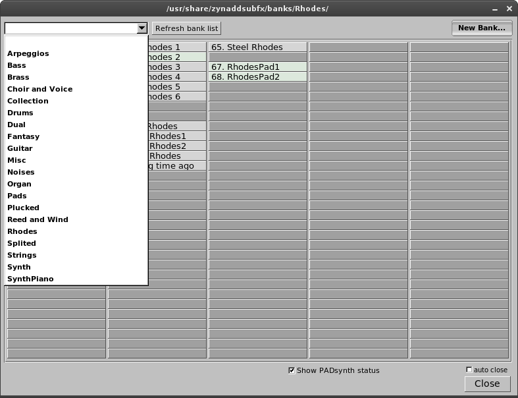Load instrument 67. RhodesPad1
Viewport: 518px width, 398px height.
[257, 67]
